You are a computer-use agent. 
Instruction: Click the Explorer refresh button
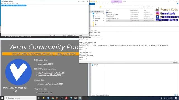coord(143,7)
